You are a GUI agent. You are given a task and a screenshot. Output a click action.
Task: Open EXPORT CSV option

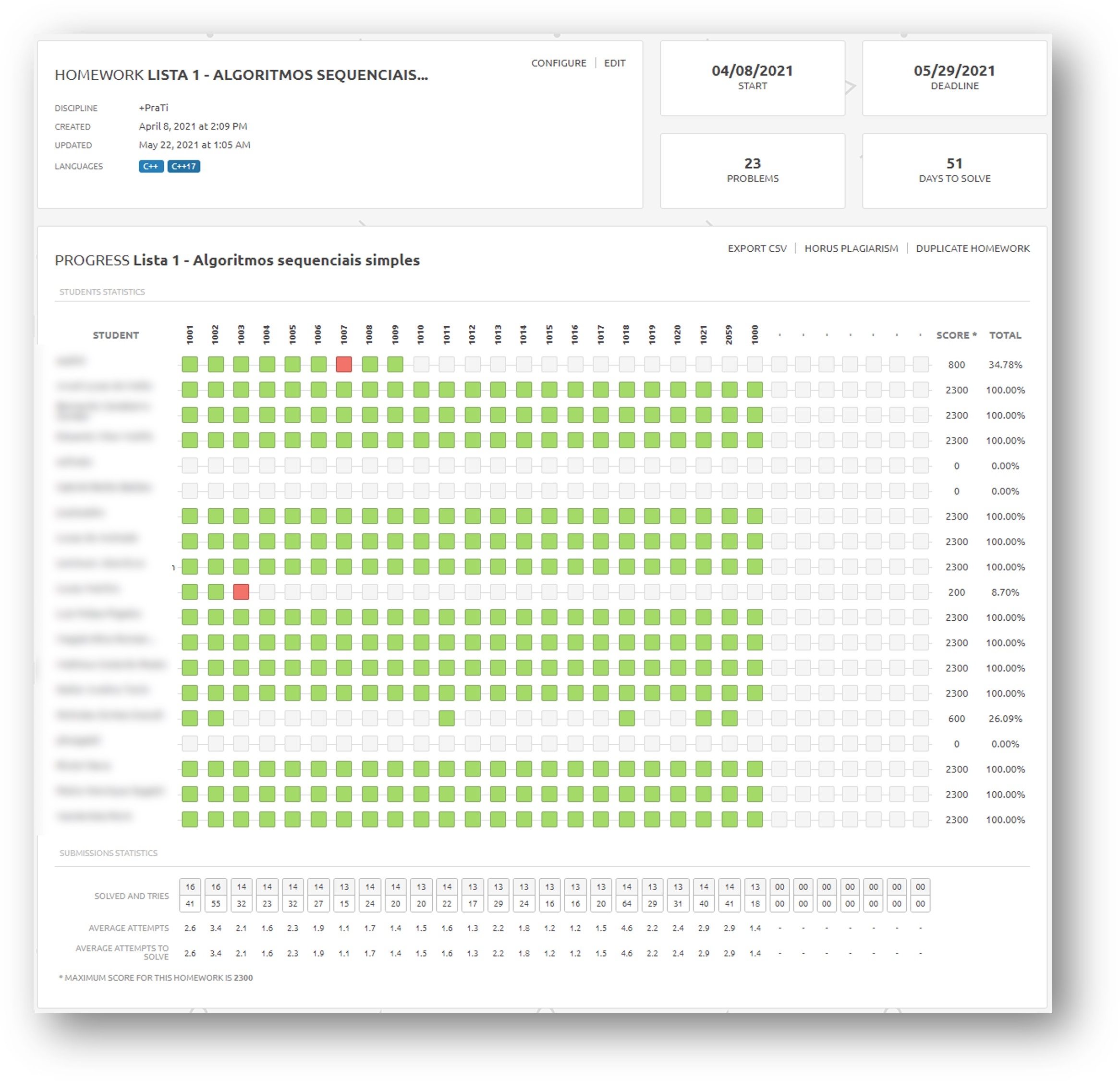[x=756, y=248]
